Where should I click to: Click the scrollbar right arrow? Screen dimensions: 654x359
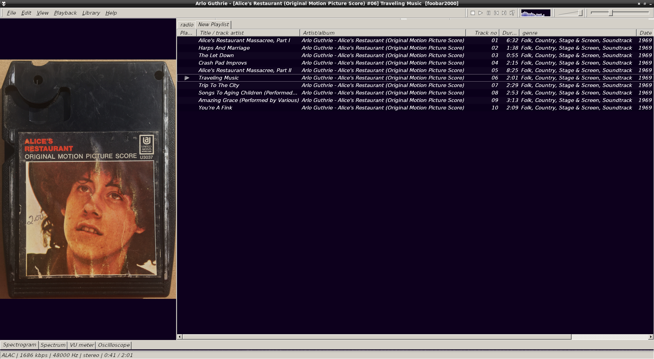[651, 337]
